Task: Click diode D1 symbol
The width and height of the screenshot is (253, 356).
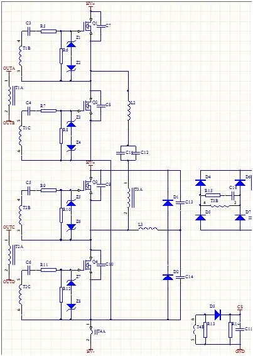Action: pos(168,203)
